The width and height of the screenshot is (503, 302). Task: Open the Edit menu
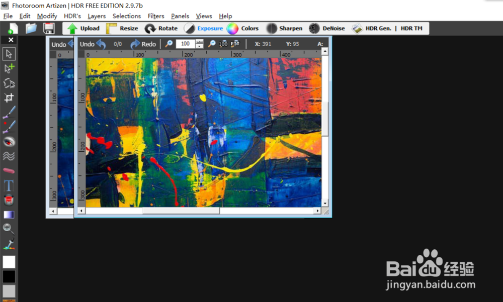click(25, 16)
